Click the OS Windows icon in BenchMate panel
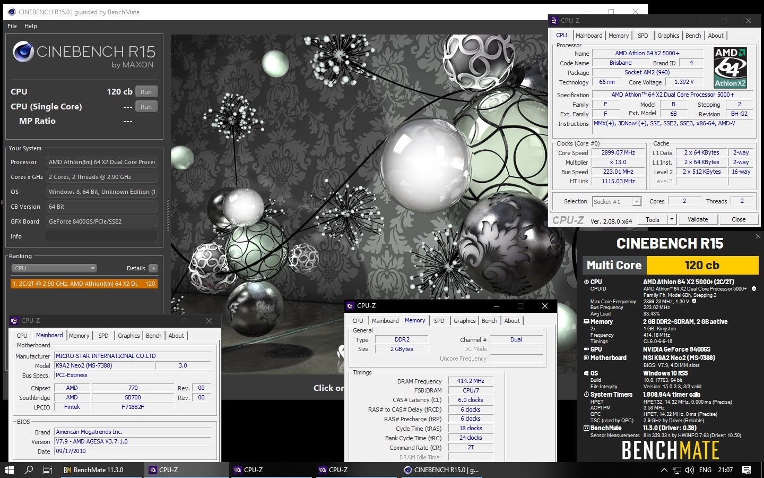Screen dimensions: 764x478 pos(586,373)
